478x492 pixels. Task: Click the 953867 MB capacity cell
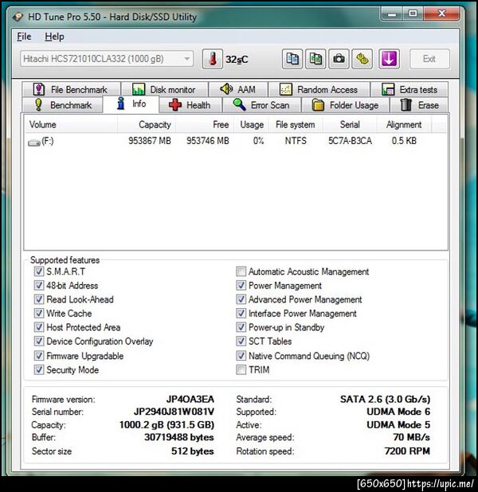point(150,141)
